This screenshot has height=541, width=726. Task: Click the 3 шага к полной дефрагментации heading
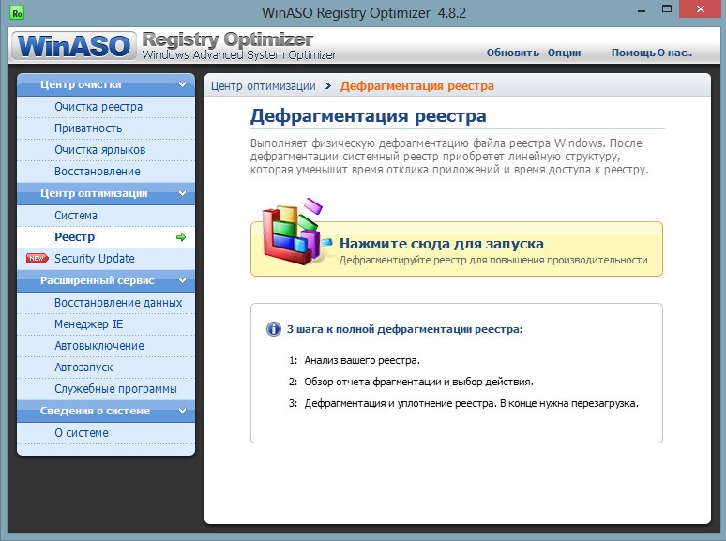click(x=404, y=329)
